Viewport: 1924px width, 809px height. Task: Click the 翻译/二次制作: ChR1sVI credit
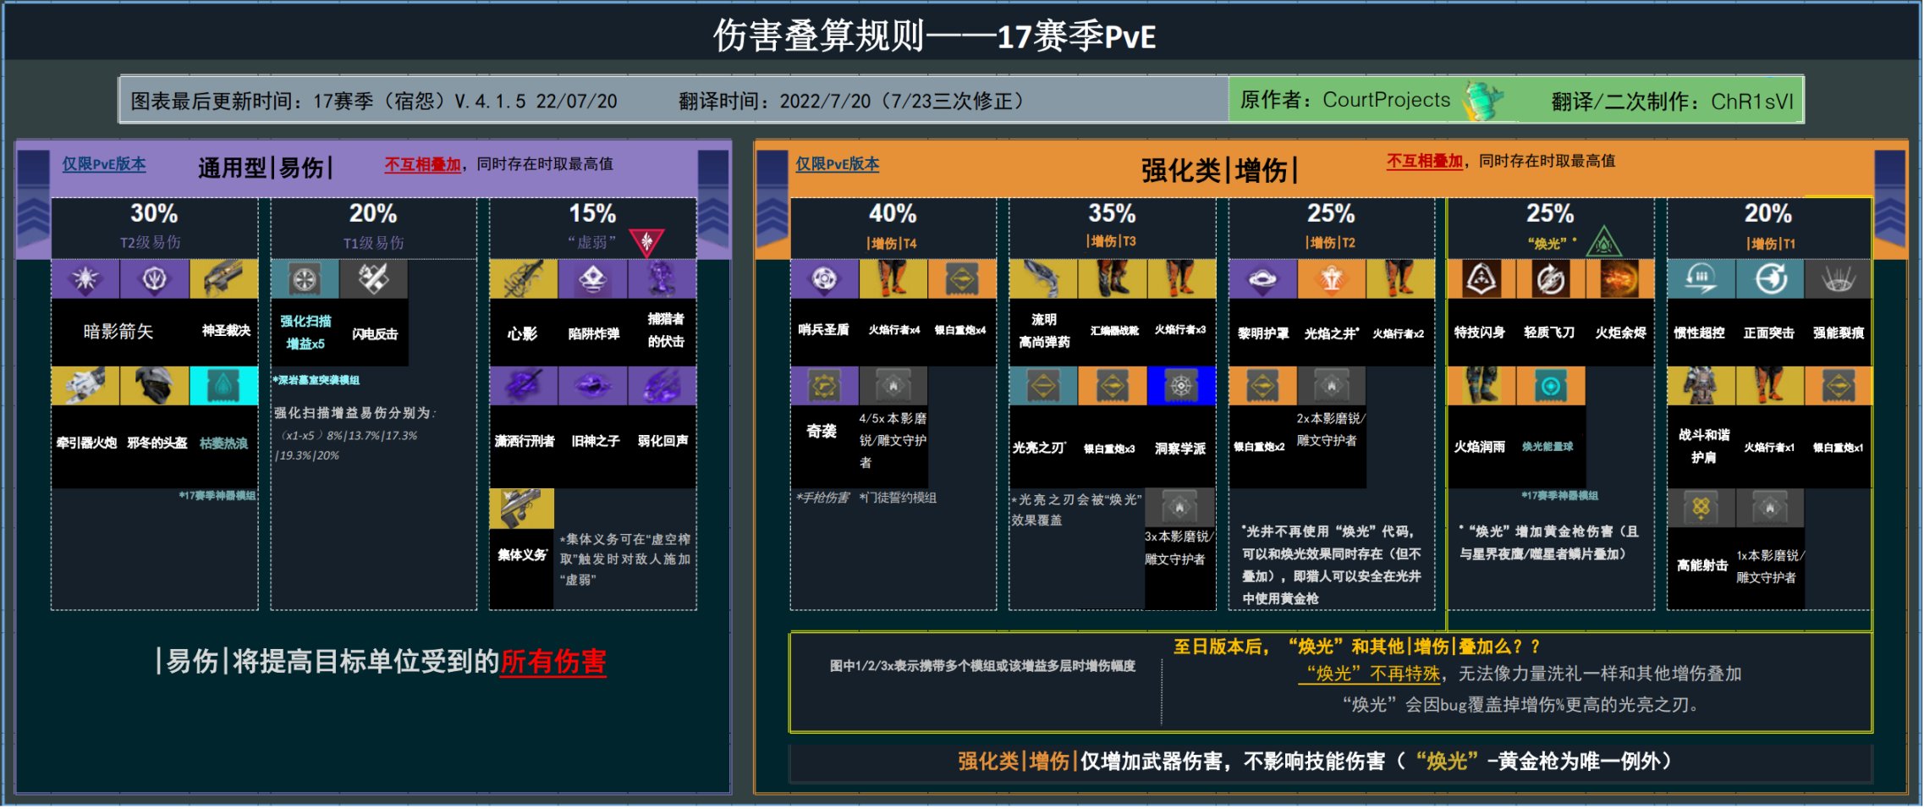(x=1673, y=102)
